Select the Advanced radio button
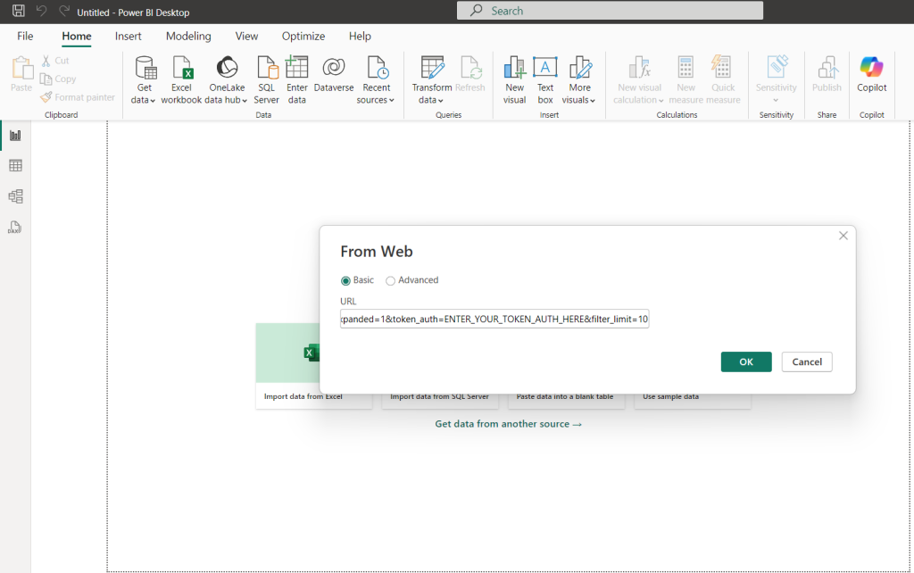914x573 pixels. coord(390,279)
